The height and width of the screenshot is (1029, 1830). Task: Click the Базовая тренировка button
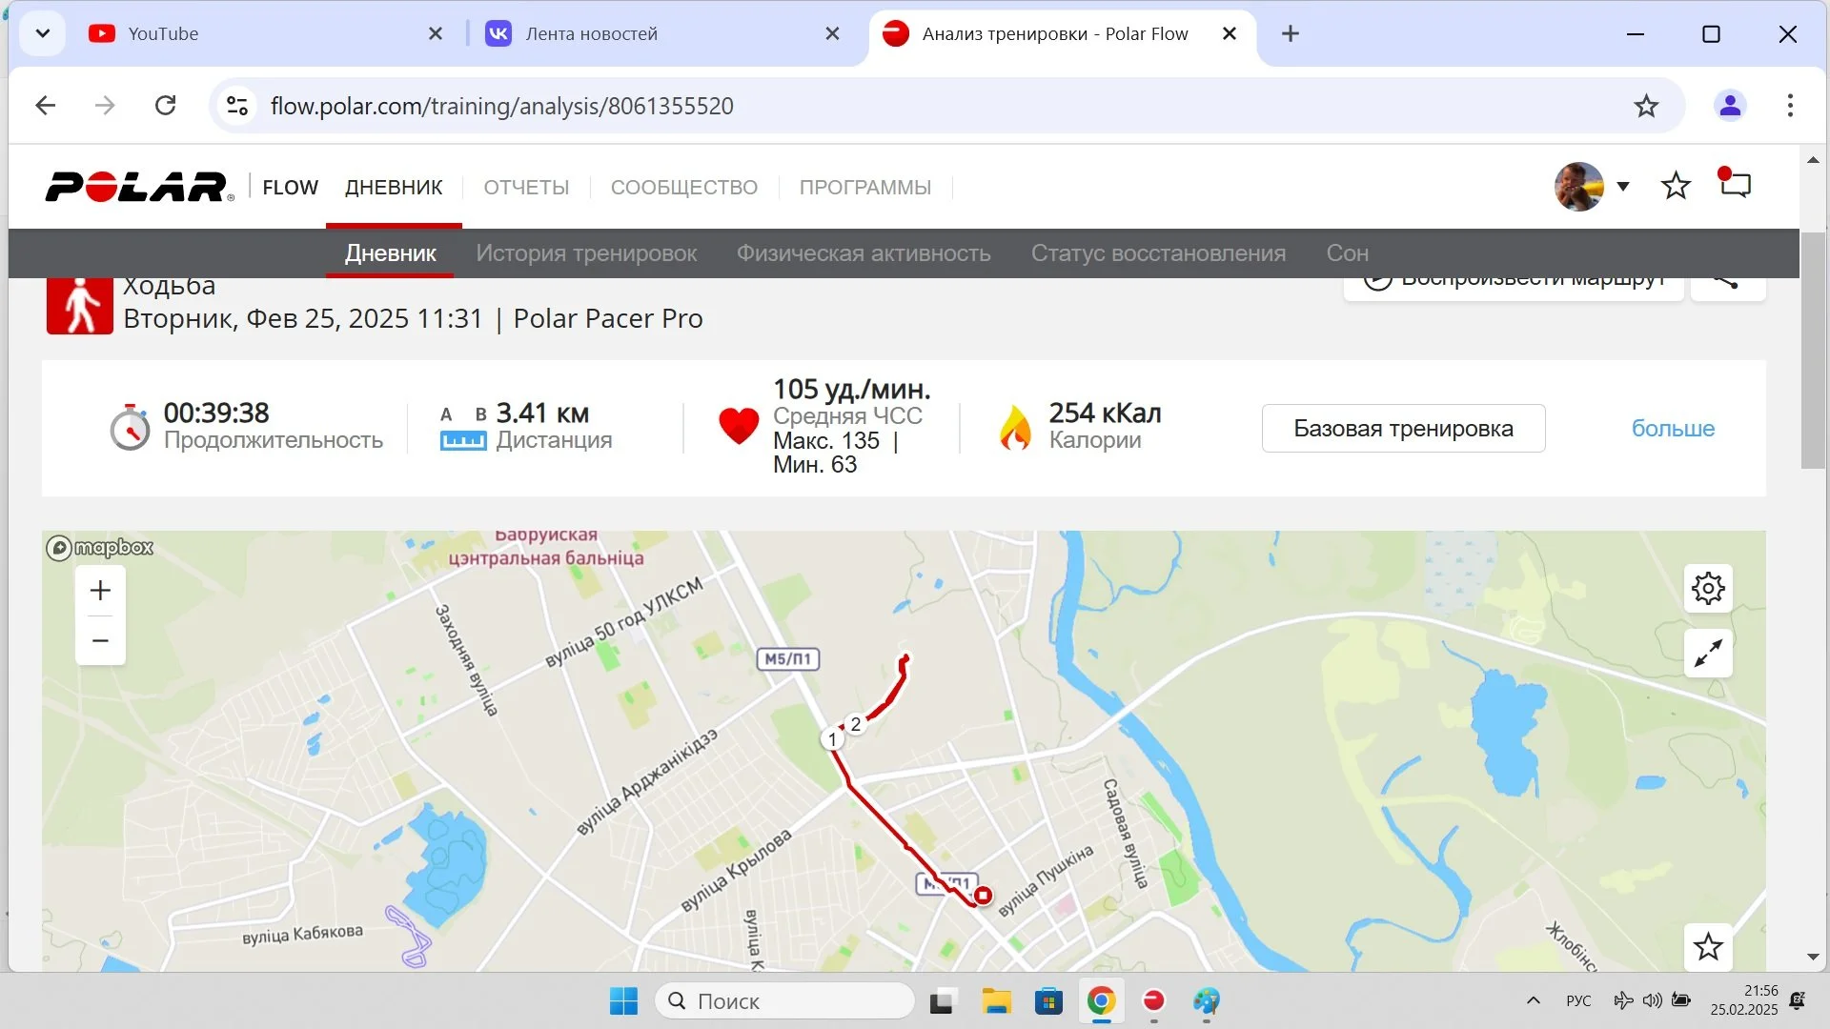pyautogui.click(x=1403, y=429)
